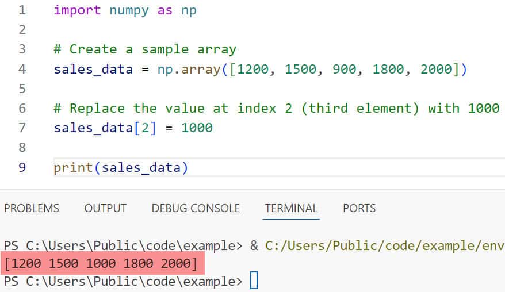The image size is (505, 292).
Task: Click the terminal cursor at the last prompt
Action: point(254,281)
